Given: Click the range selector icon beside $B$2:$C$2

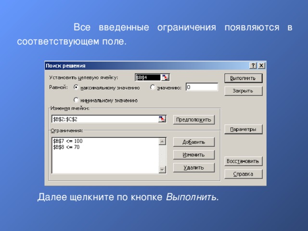Looking at the screenshot, I should click(x=162, y=119).
